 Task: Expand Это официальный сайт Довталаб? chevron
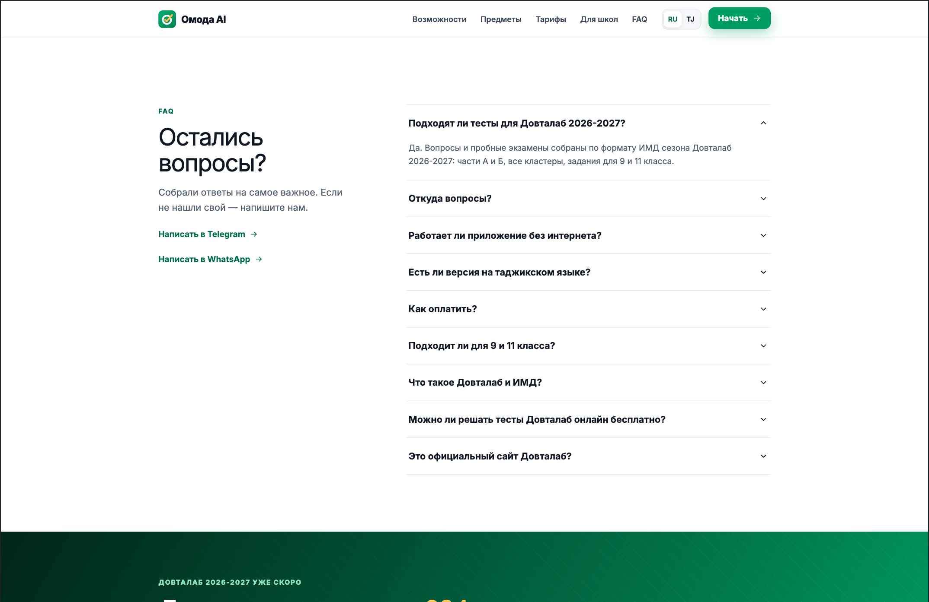tap(763, 456)
